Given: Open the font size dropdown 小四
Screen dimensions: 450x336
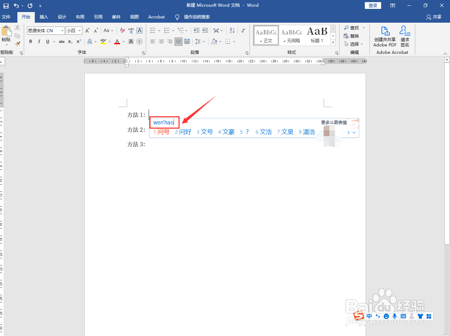Looking at the screenshot, I should pos(80,31).
